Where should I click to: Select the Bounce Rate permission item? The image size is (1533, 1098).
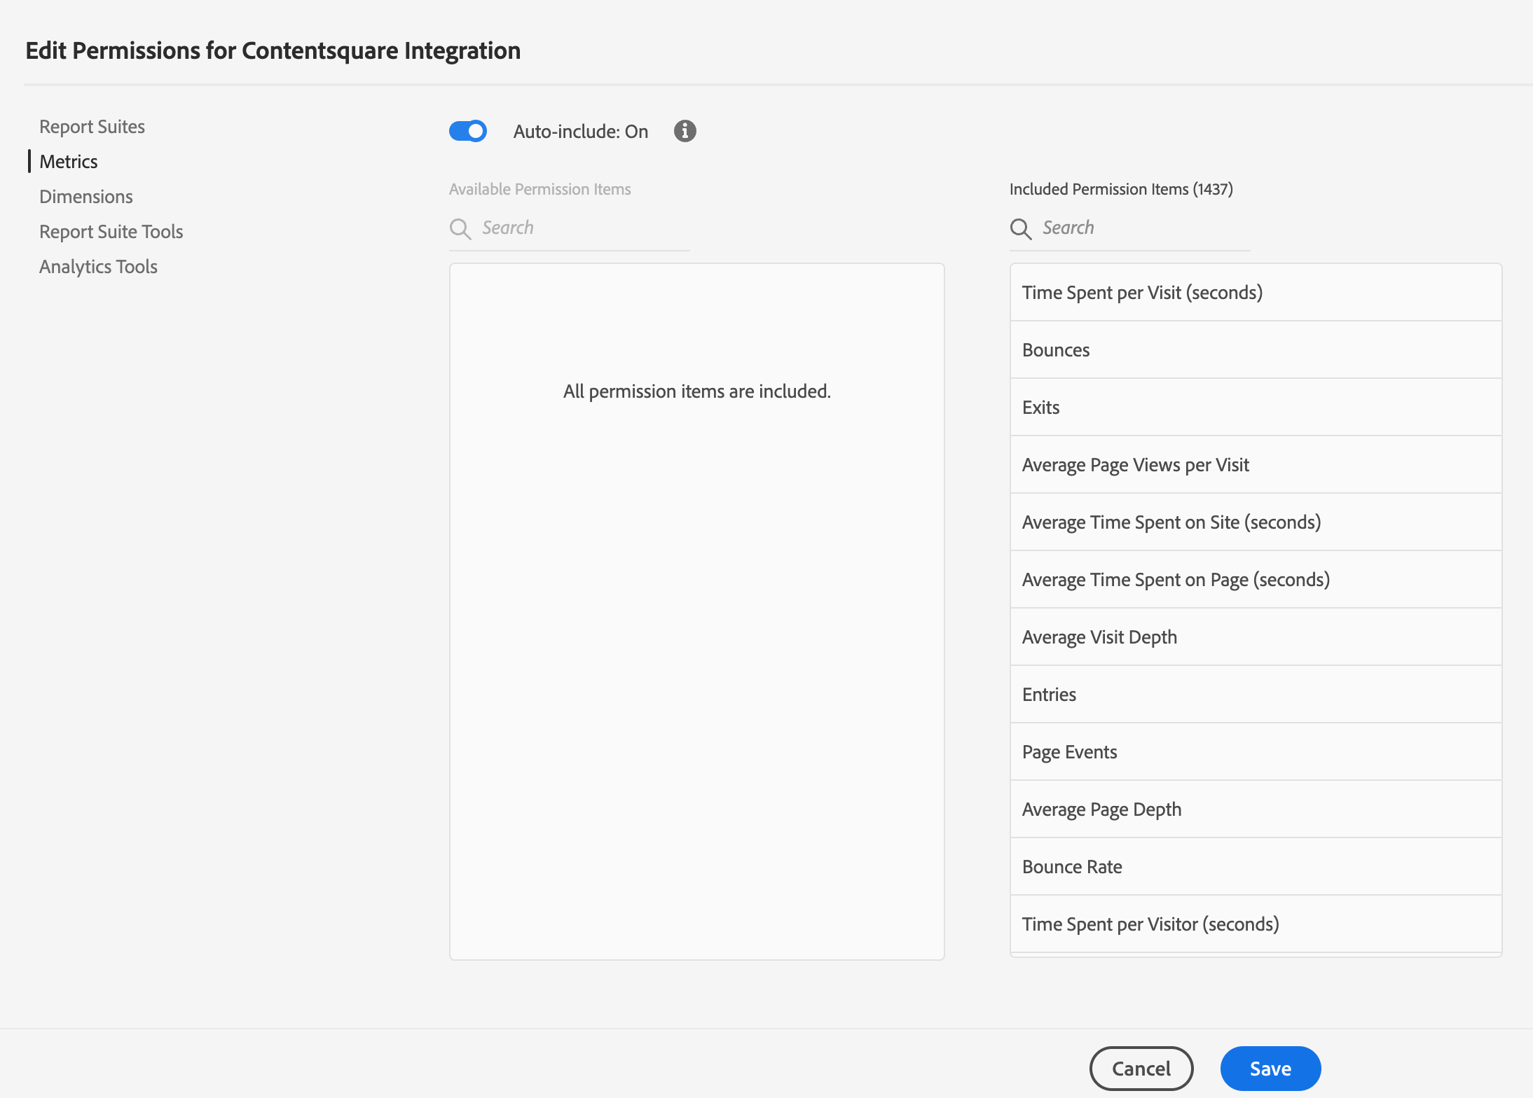click(x=1256, y=867)
